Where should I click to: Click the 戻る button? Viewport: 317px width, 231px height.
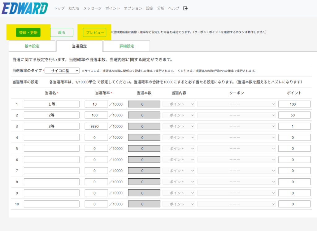[x=62, y=33]
